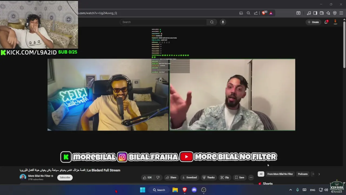Focus the YouTube Search input field
Screen dimensions: 346x195
pos(163,22)
